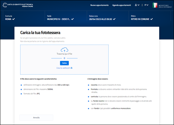174x125 pixels.
Task: Click the cloud upload icon
Action: coord(64,50)
